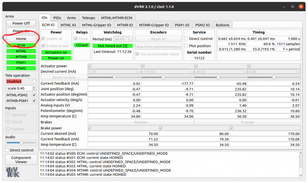This screenshot has width=308, height=183.
Task: Click the Home button
Action: click(21, 39)
